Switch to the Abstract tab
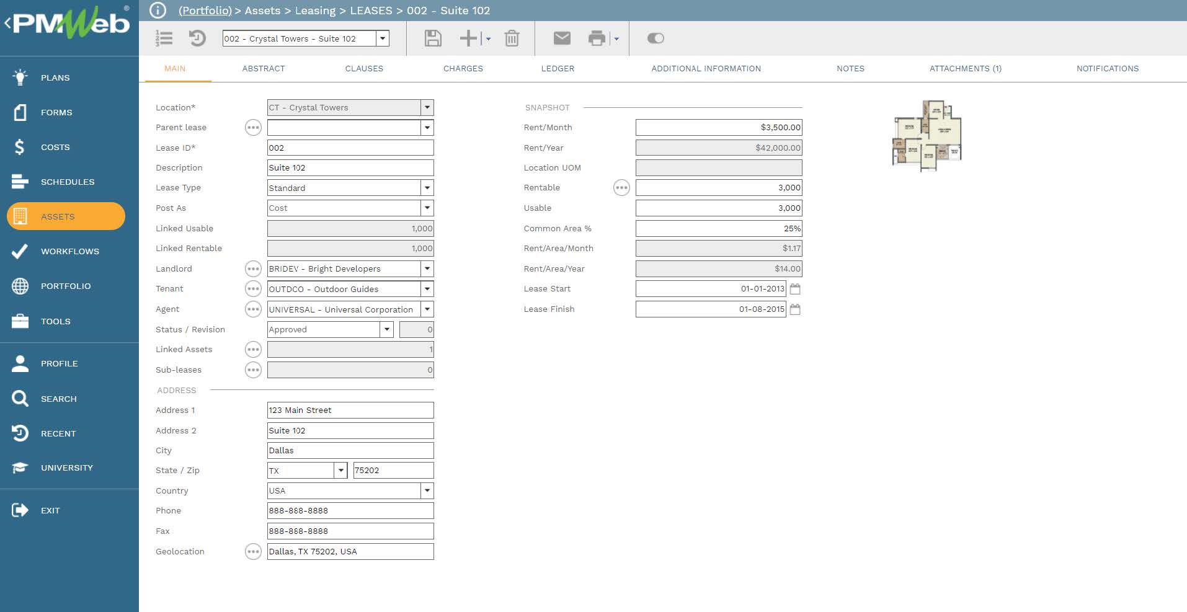The width and height of the screenshot is (1187, 612). [264, 69]
